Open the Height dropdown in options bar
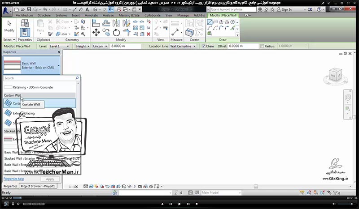 point(83,46)
